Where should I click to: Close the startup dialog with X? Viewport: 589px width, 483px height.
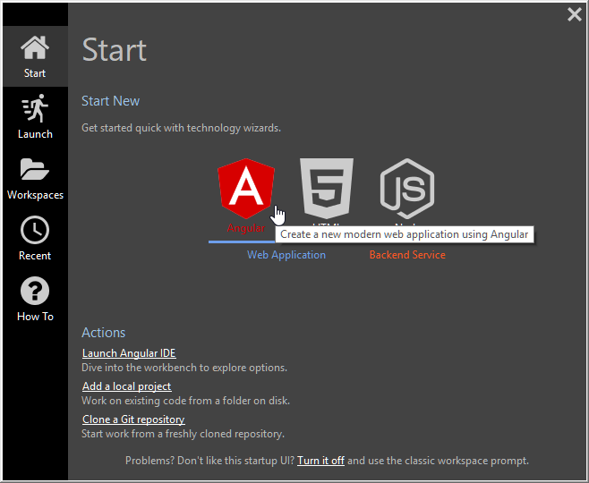575,14
